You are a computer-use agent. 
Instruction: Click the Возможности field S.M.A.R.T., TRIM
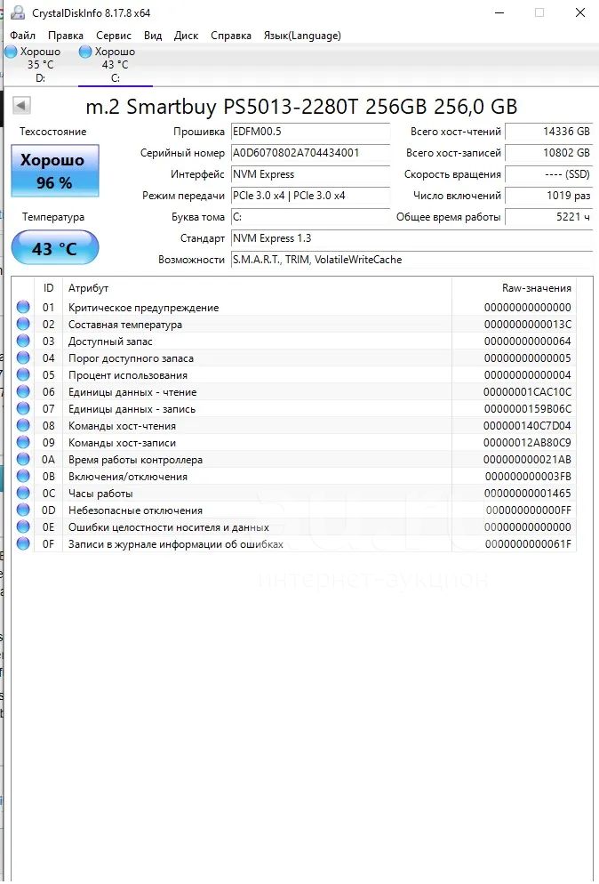tap(411, 261)
